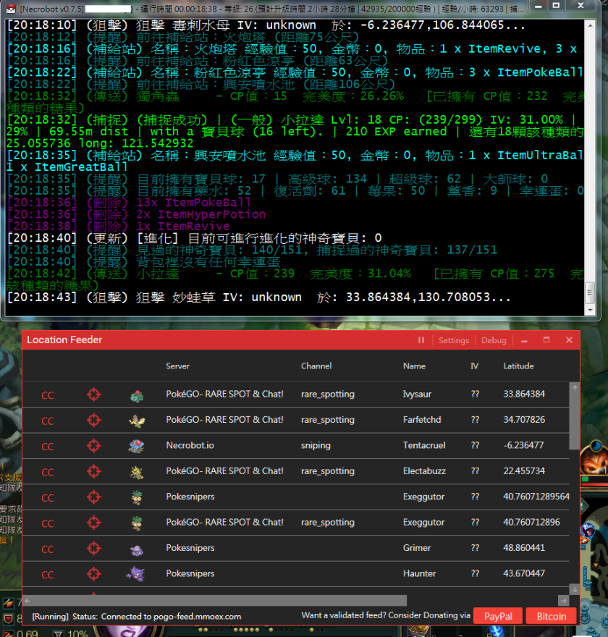Click the Haunter sprite thumbnail
This screenshot has height=637, width=608.
click(137, 574)
